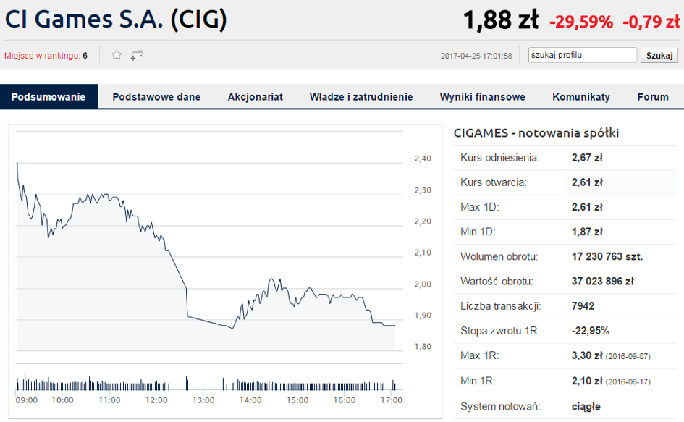
Task: Open the Podsumowanie tab
Action: click(x=49, y=97)
